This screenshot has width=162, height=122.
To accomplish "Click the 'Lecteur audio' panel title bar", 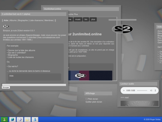I will [138, 84].
